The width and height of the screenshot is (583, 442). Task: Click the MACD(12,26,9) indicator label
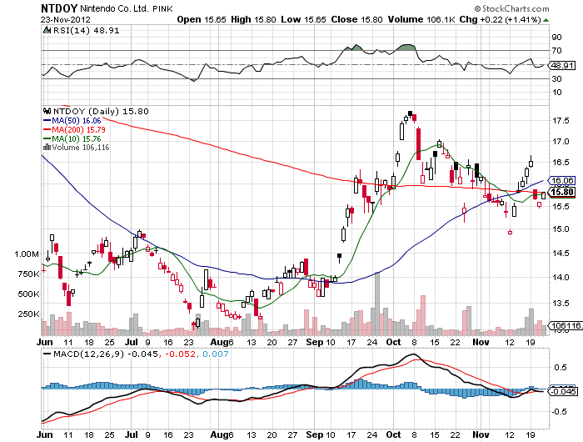click(88, 354)
